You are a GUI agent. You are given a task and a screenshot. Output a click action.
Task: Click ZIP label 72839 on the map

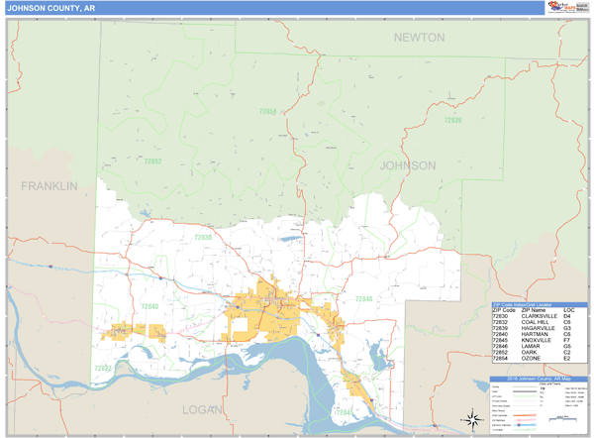pyautogui.click(x=452, y=120)
